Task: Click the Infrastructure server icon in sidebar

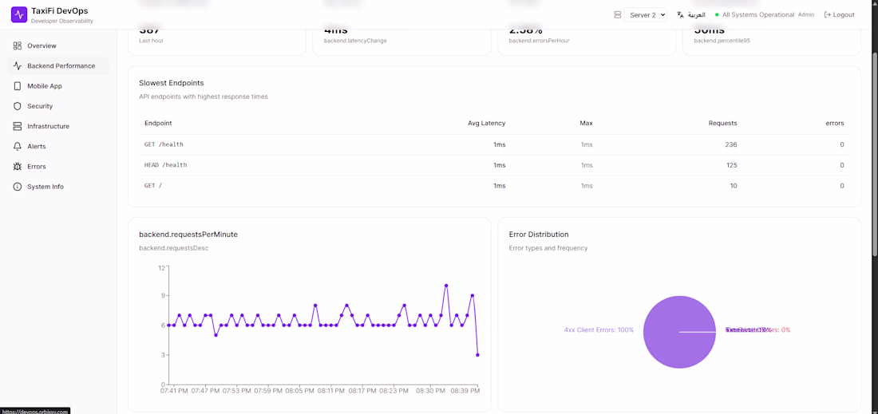Action: pyautogui.click(x=18, y=127)
